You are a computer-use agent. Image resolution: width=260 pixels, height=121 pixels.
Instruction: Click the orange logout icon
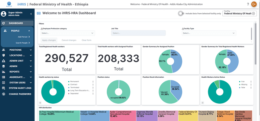coord(254,4)
